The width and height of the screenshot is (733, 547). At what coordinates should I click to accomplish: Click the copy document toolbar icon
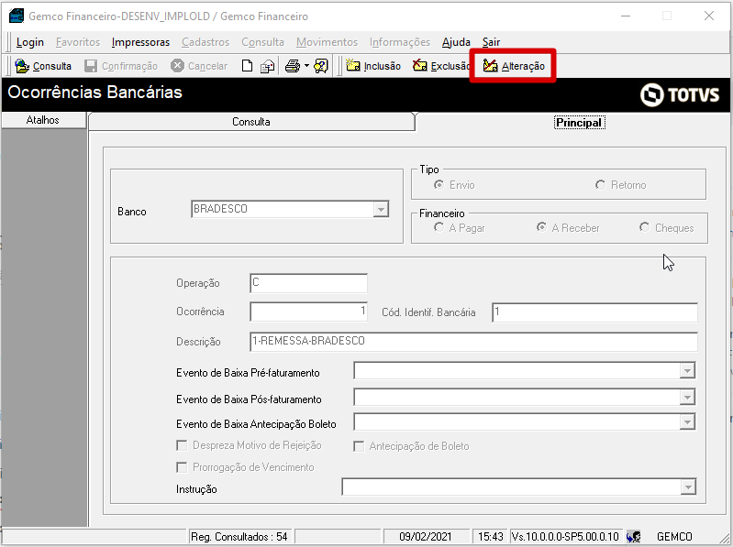click(x=267, y=66)
